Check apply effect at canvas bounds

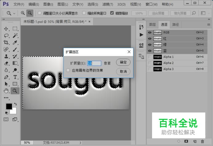tap(68, 70)
